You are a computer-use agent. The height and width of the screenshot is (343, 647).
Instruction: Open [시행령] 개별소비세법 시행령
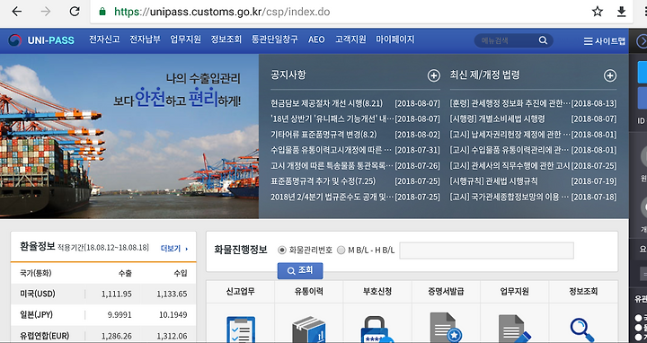point(497,119)
